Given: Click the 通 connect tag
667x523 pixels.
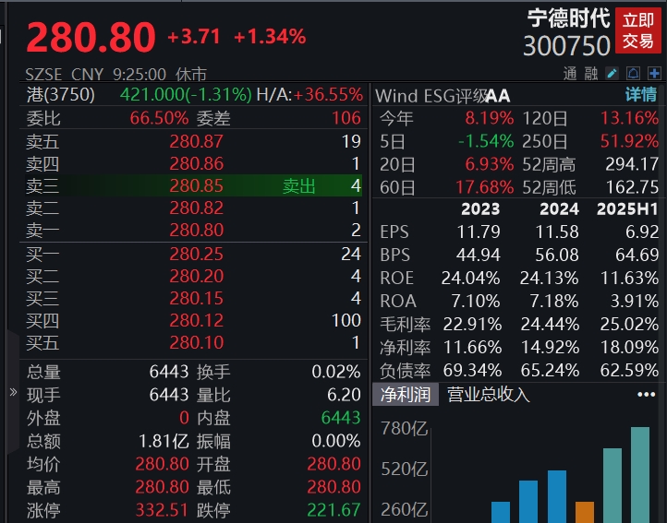Looking at the screenshot, I should click(570, 74).
